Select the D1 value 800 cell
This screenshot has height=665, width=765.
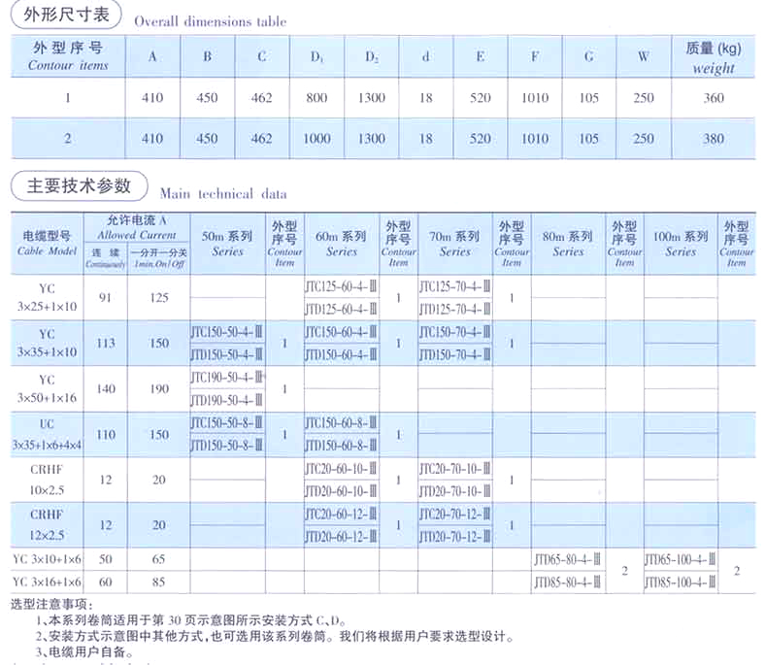[316, 98]
